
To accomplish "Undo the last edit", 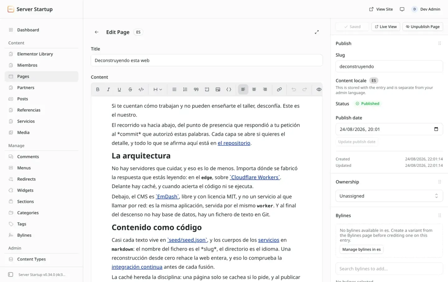I will (x=293, y=89).
